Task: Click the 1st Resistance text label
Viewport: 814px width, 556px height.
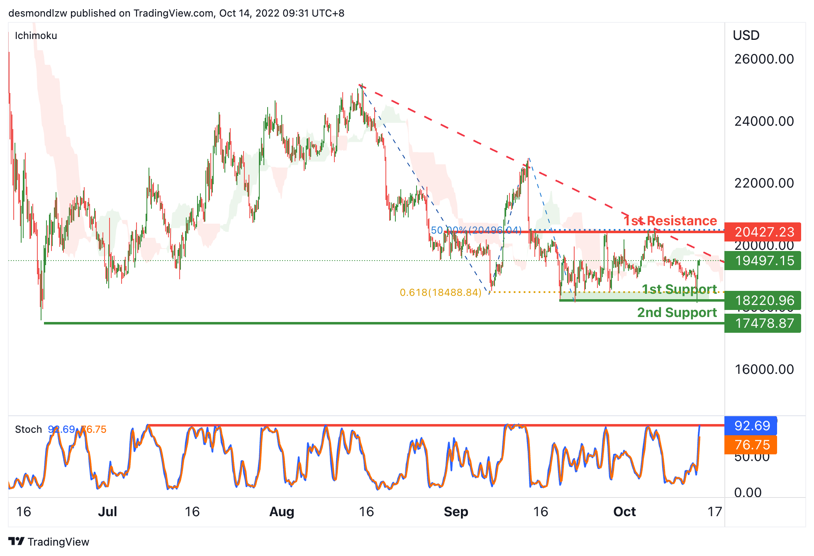Action: coord(670,221)
